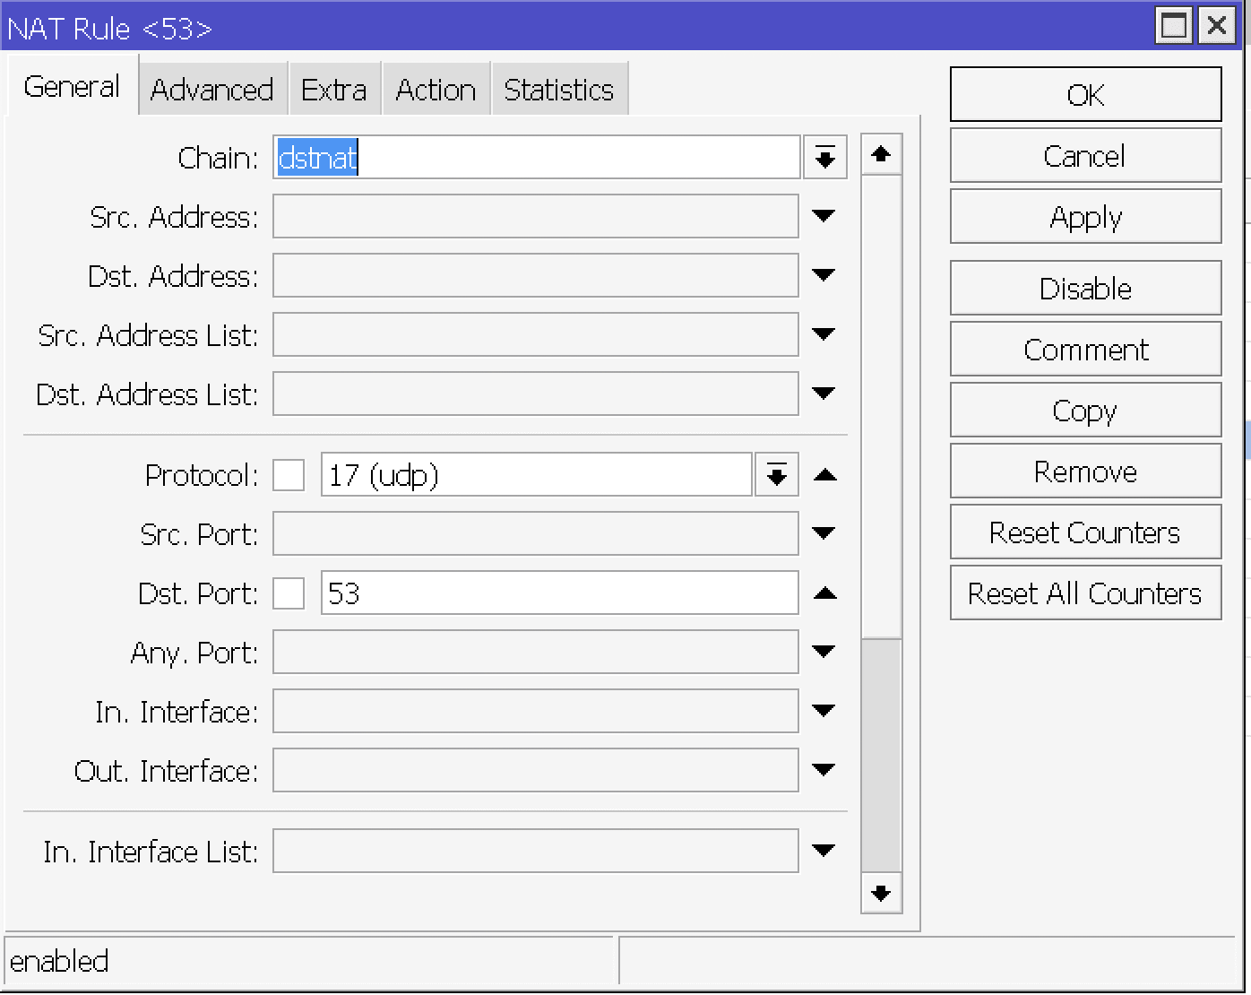Click inside the Dst. Port input field
The width and height of the screenshot is (1251, 995).
click(538, 593)
